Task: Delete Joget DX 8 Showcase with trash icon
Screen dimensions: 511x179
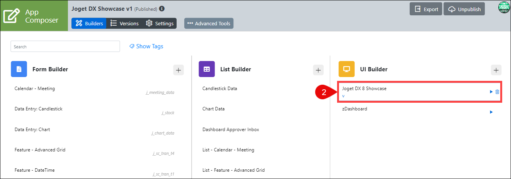Action: pos(497,92)
